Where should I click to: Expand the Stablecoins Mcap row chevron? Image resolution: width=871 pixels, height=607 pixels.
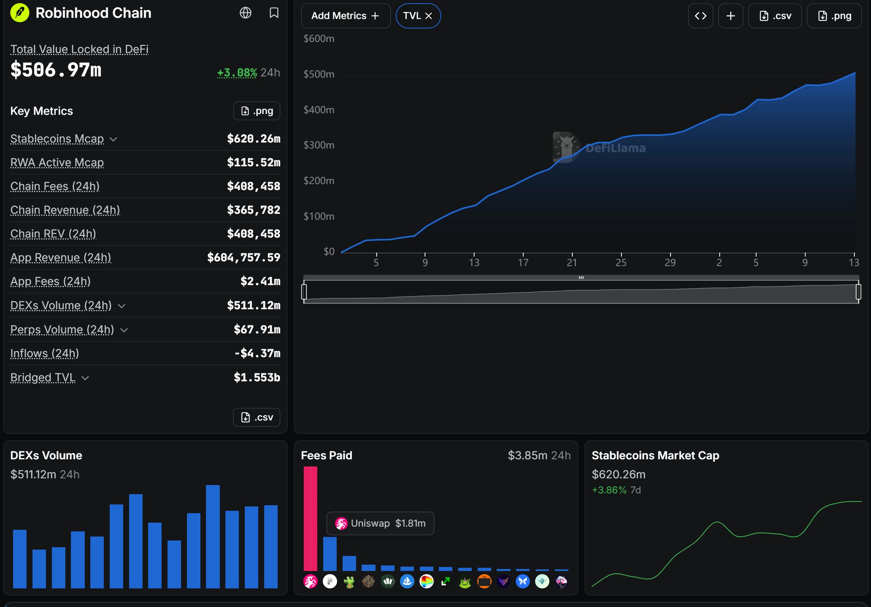[x=113, y=139]
